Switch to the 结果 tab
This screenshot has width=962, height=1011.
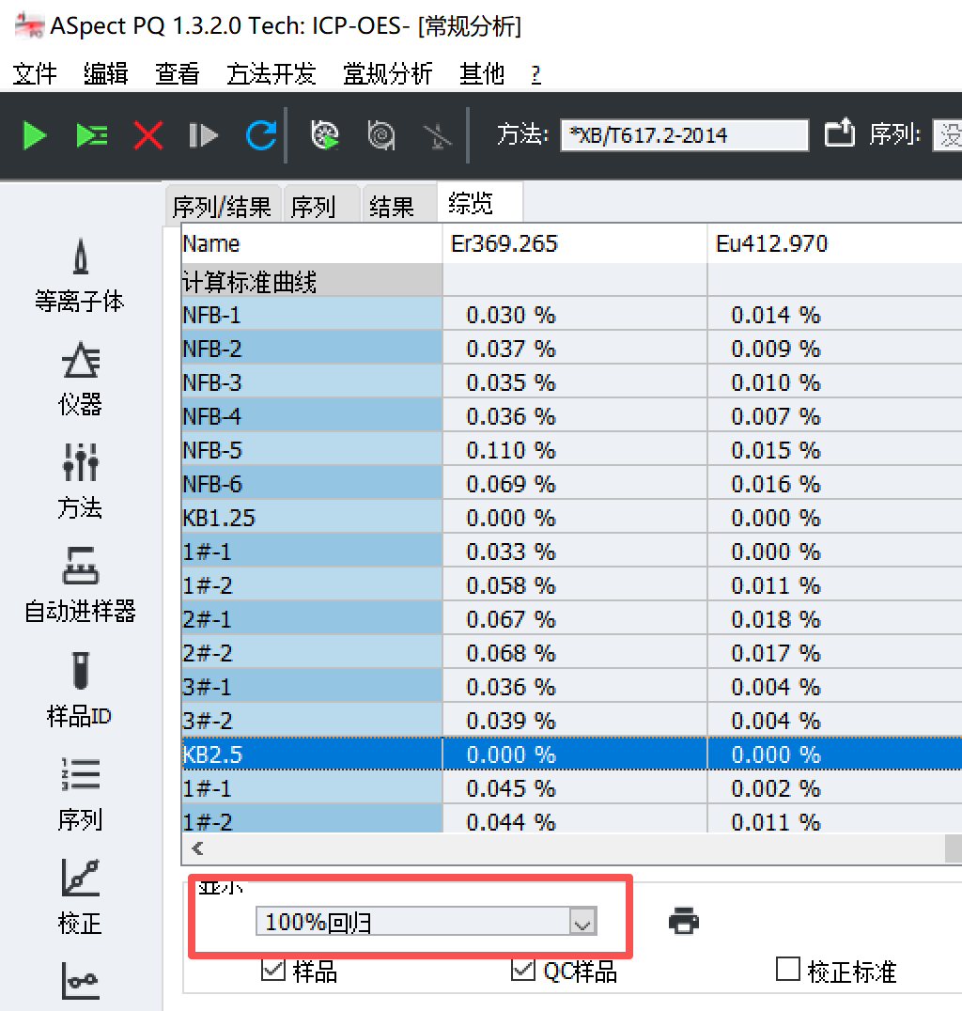391,206
